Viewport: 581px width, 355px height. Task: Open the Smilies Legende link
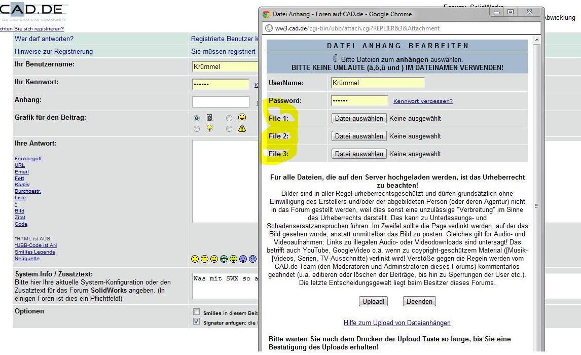point(35,252)
